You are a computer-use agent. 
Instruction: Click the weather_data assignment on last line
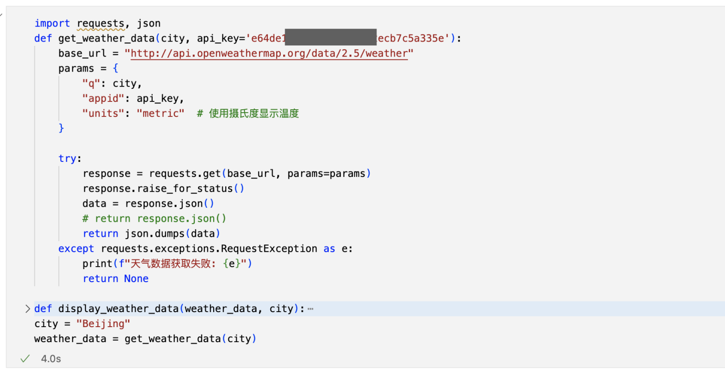145,339
